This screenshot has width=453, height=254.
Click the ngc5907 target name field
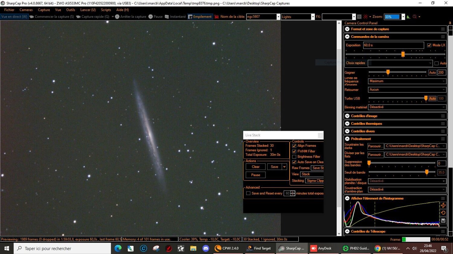pos(261,17)
